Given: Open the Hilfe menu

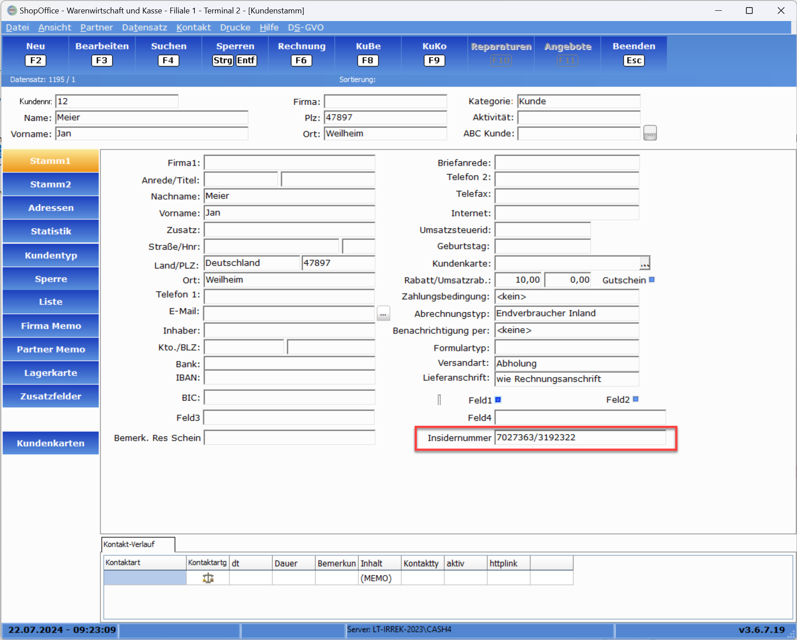Looking at the screenshot, I should coord(269,27).
